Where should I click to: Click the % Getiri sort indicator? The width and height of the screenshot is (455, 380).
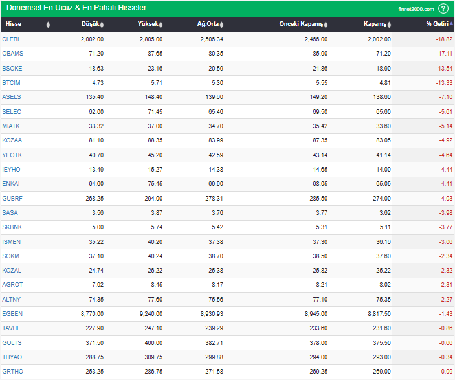tap(451, 24)
